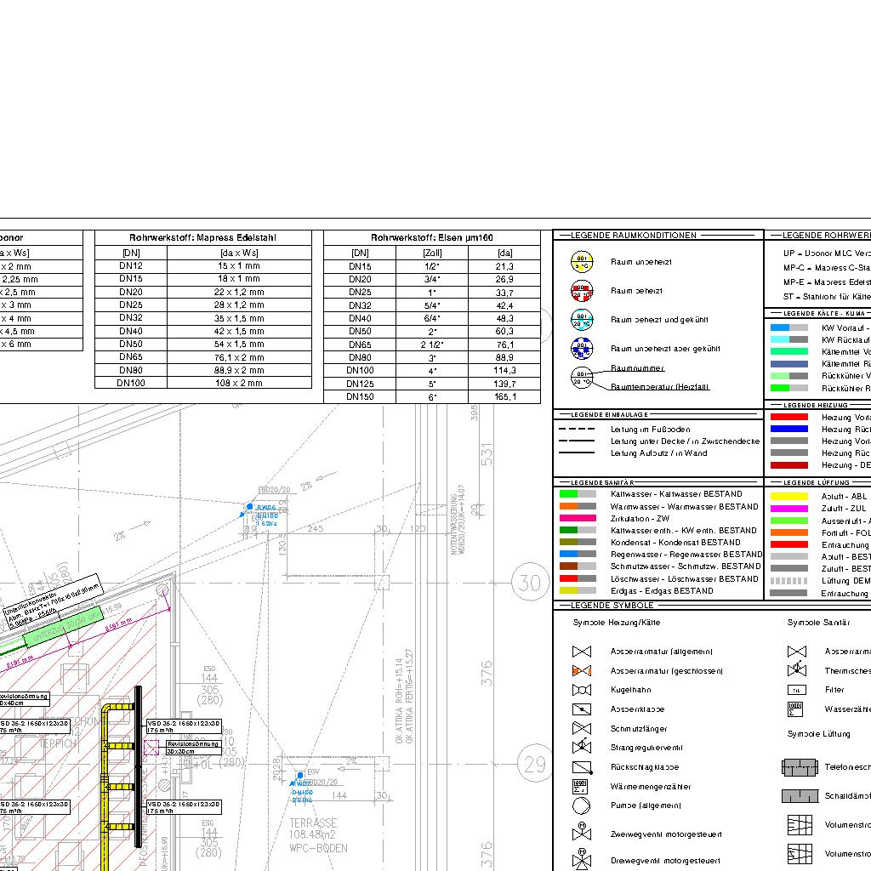Click the DN50 row in Mapress Edelstahl table
Screen dimensions: 871x871
(203, 344)
